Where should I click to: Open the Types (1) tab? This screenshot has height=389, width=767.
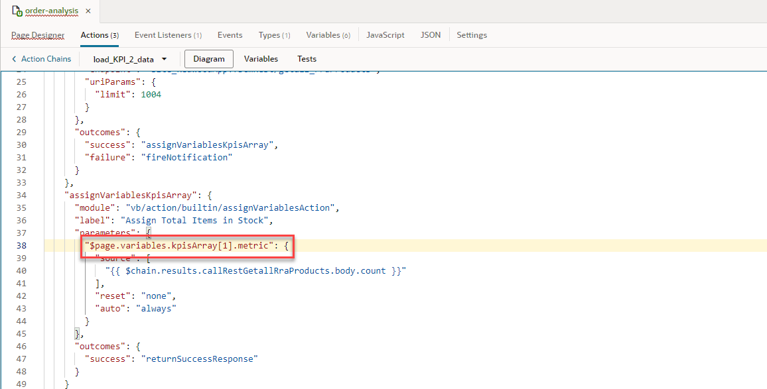[x=274, y=34]
